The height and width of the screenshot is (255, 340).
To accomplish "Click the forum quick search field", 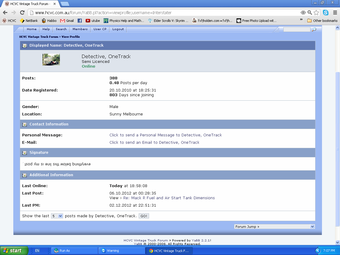I will pos(297,30).
